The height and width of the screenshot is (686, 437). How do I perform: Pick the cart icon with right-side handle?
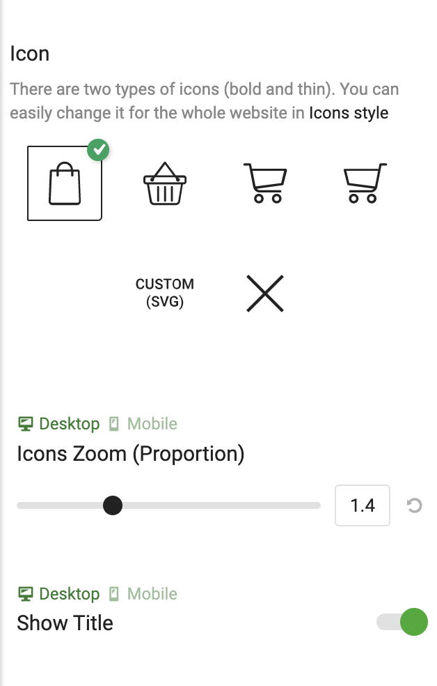click(365, 183)
